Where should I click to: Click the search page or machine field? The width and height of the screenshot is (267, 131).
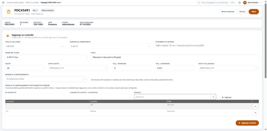click(x=216, y=3)
